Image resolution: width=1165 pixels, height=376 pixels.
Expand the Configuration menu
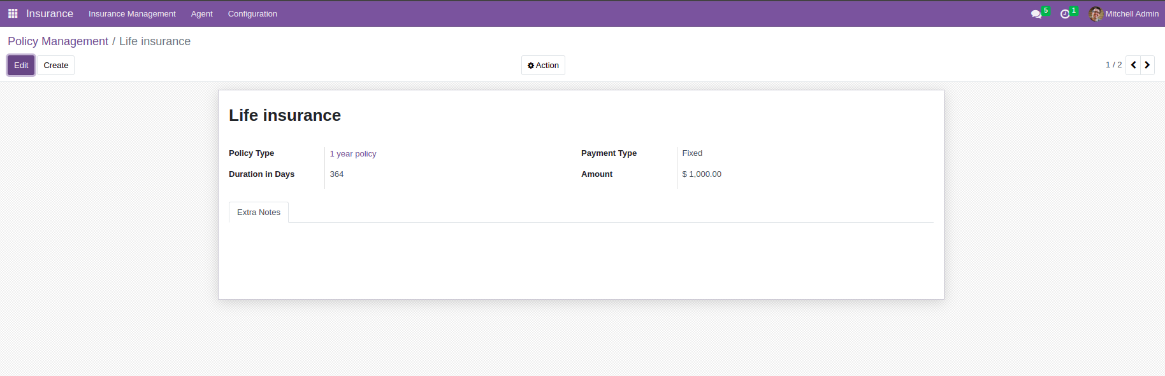coord(252,14)
